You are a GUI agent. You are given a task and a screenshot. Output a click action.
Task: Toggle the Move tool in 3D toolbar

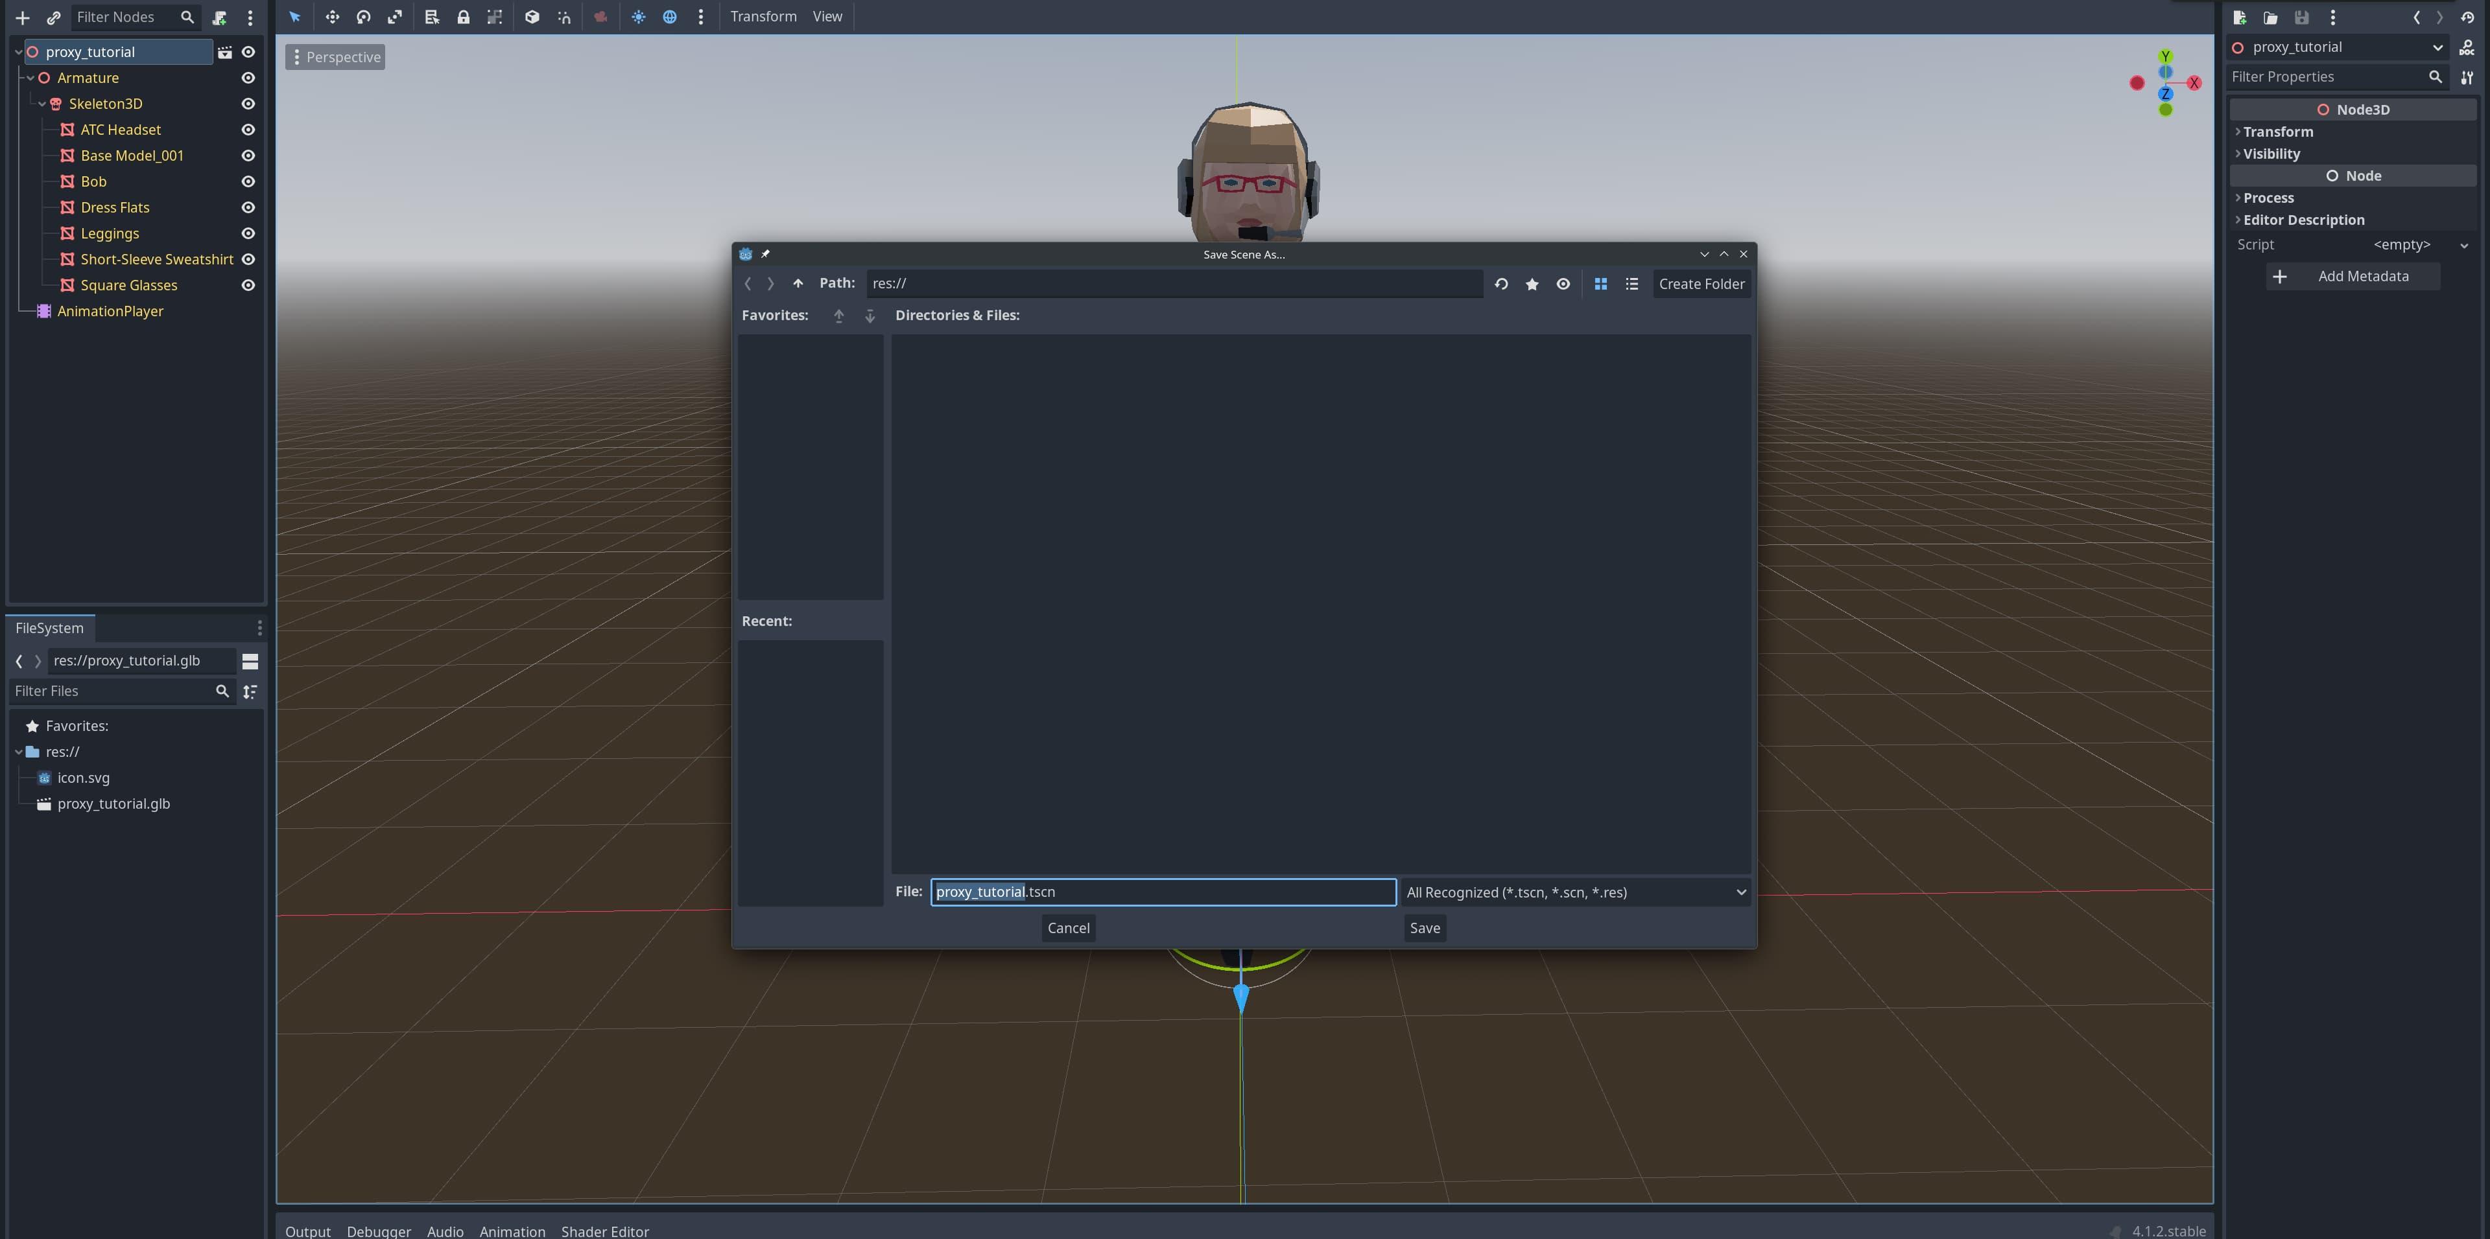[x=329, y=17]
